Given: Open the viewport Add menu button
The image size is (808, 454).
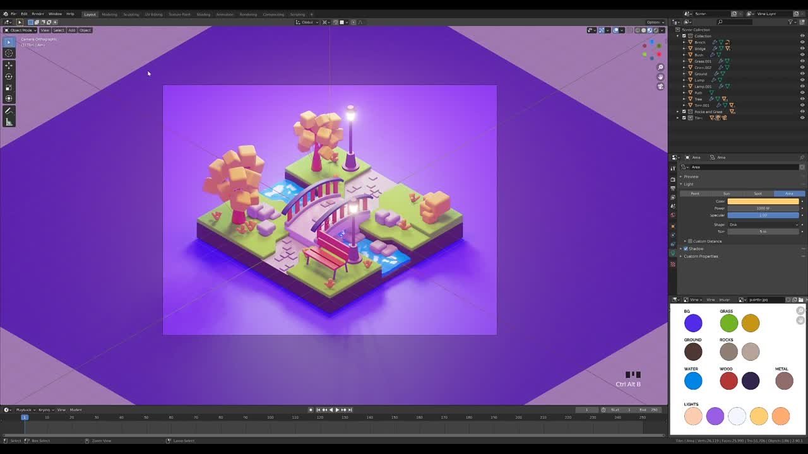Looking at the screenshot, I should pyautogui.click(x=71, y=30).
